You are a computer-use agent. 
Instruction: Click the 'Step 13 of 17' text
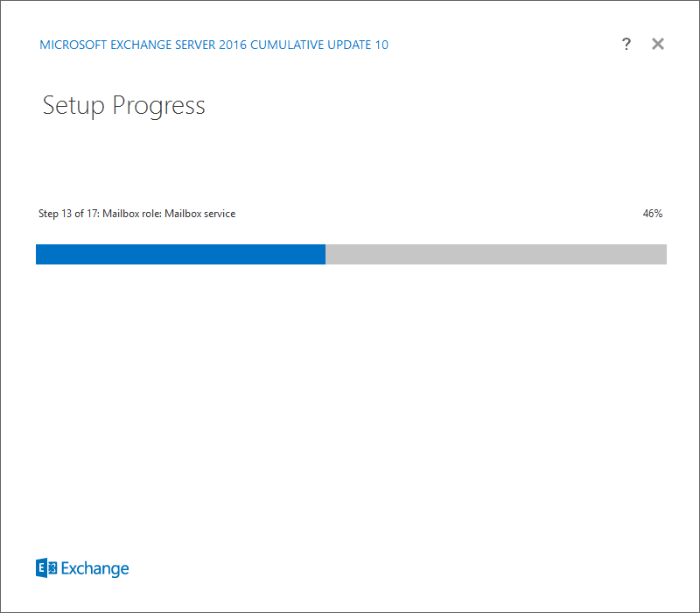pyautogui.click(x=68, y=214)
